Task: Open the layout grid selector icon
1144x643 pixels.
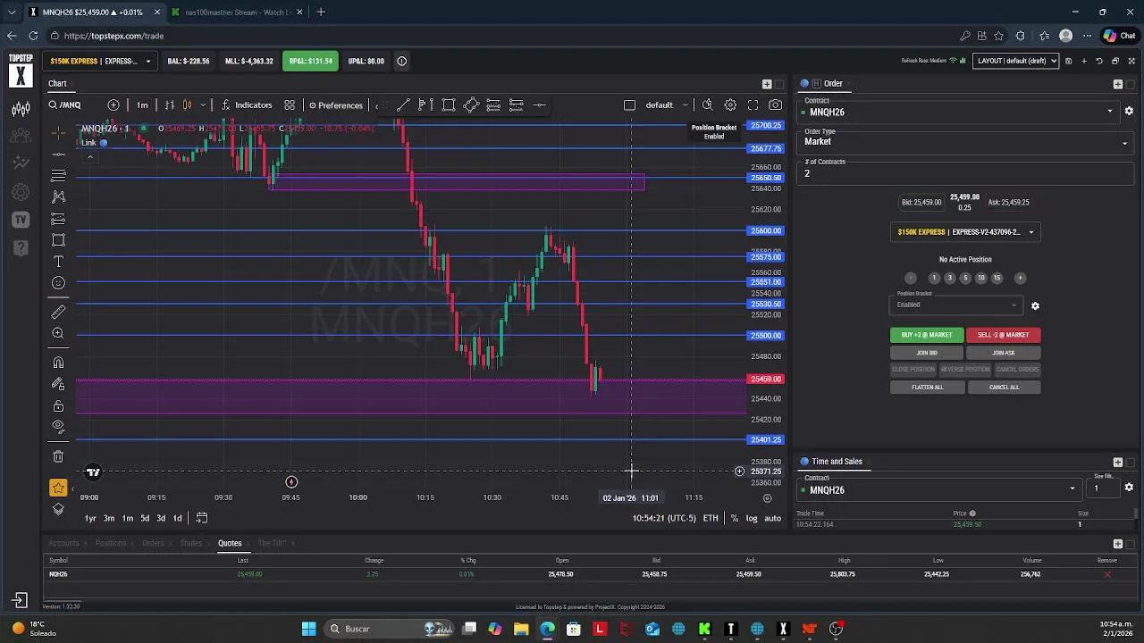Action: tap(290, 105)
